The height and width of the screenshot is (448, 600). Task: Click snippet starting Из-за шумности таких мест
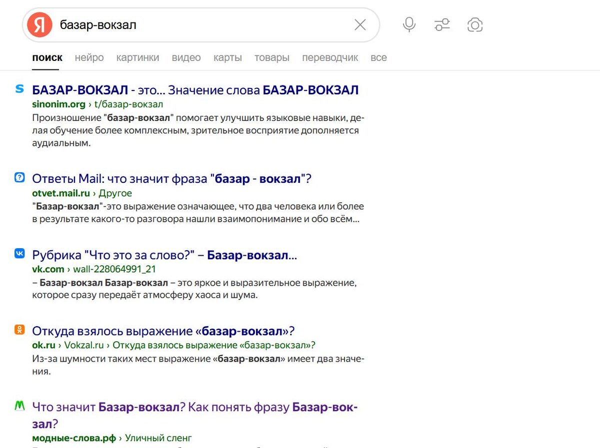198,365
